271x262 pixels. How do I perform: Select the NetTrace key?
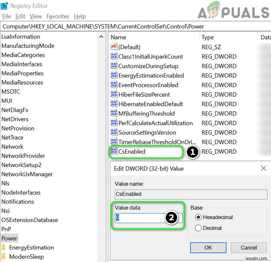tap(12, 137)
